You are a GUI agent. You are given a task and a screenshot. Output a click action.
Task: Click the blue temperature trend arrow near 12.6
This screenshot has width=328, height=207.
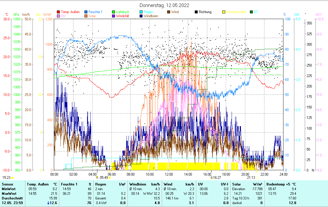tap(48, 203)
